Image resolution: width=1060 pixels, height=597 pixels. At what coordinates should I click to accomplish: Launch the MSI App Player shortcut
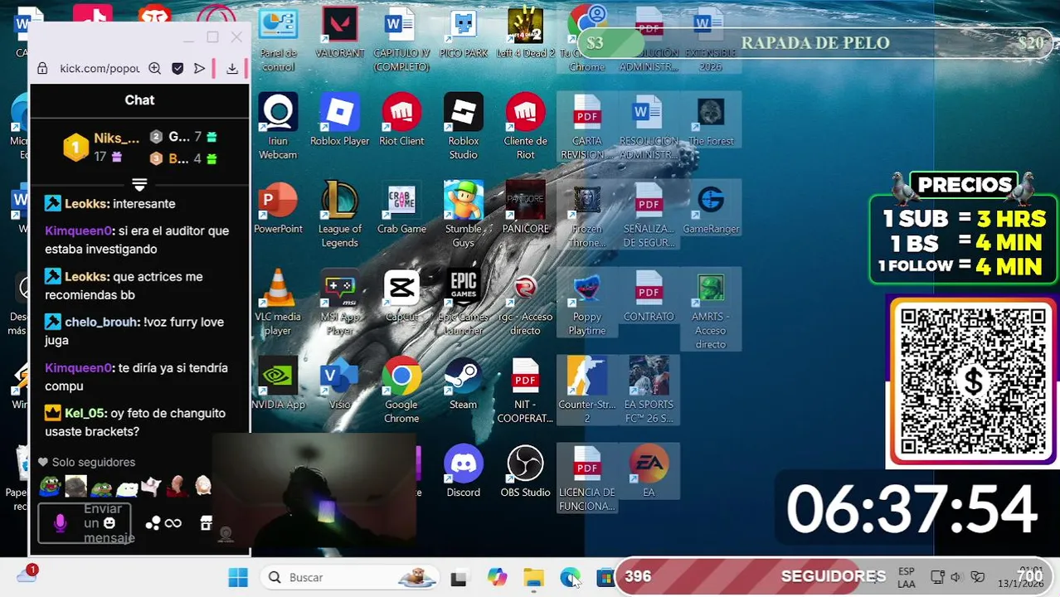(339, 303)
